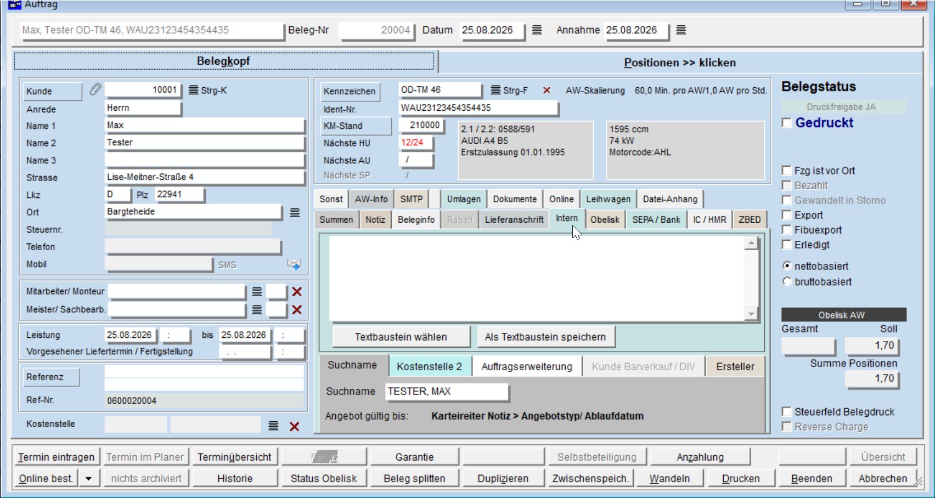Click the Kennzeichen button
The width and height of the screenshot is (935, 498).
point(350,91)
